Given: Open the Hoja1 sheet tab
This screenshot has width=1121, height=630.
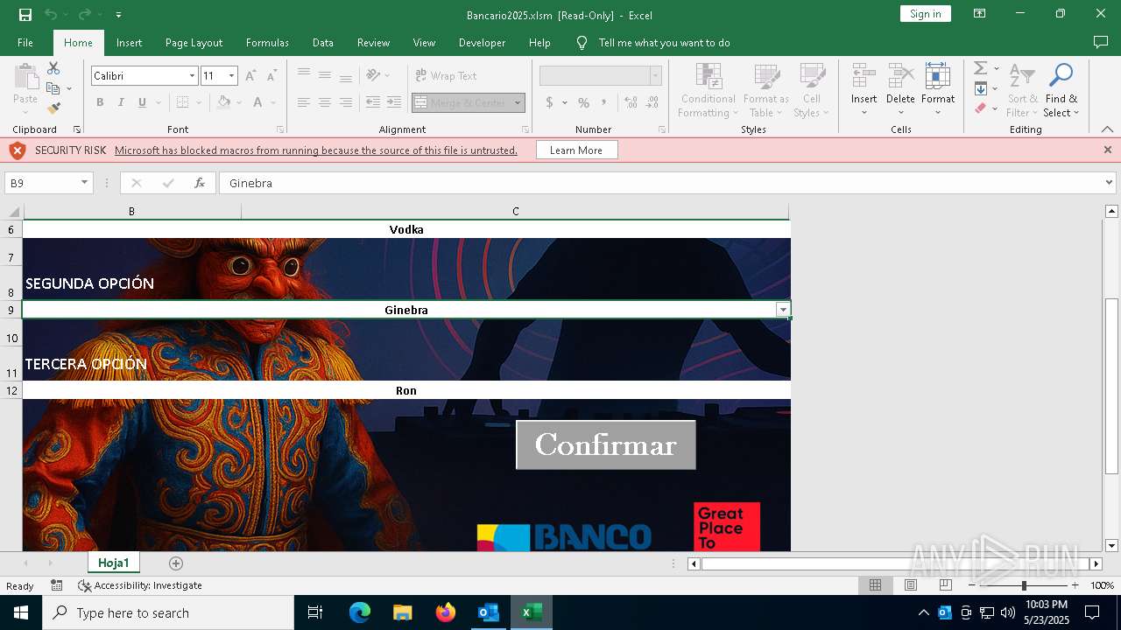Looking at the screenshot, I should 114,563.
